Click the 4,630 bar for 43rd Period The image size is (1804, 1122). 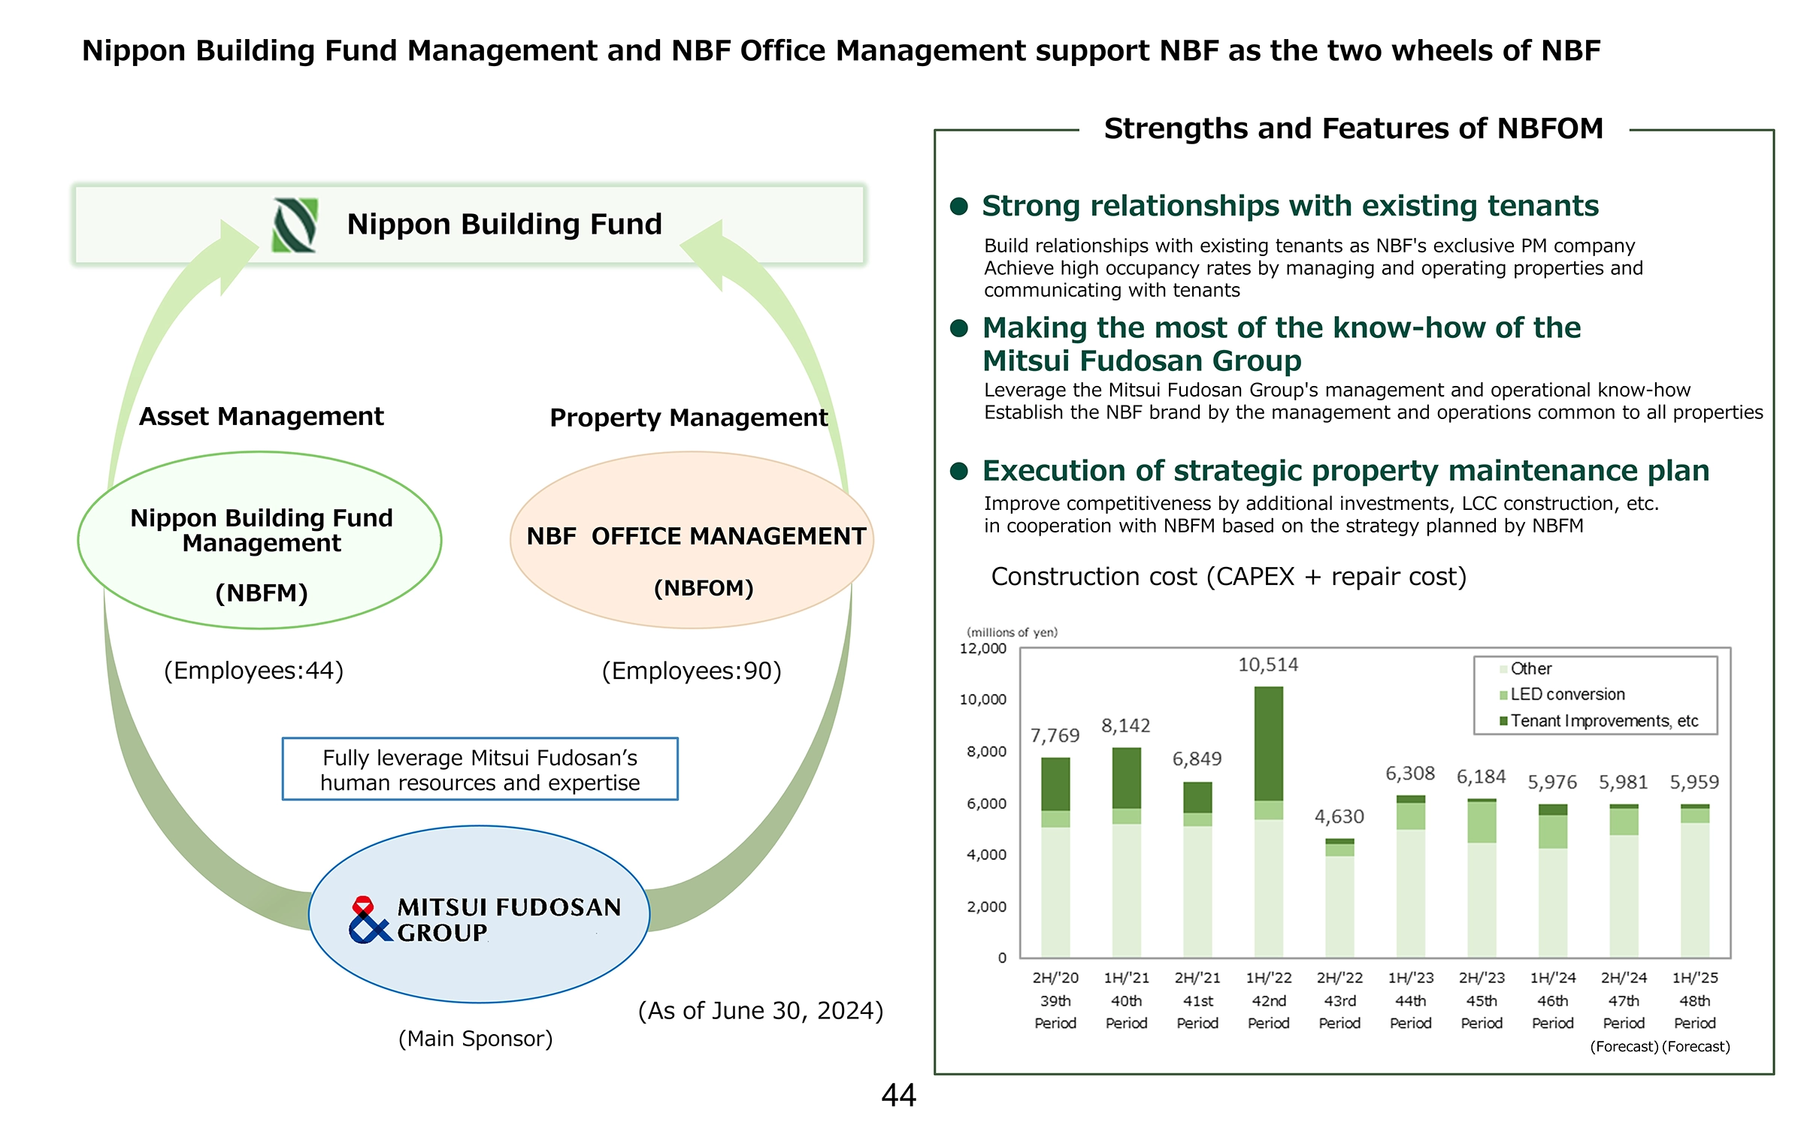(x=1339, y=898)
